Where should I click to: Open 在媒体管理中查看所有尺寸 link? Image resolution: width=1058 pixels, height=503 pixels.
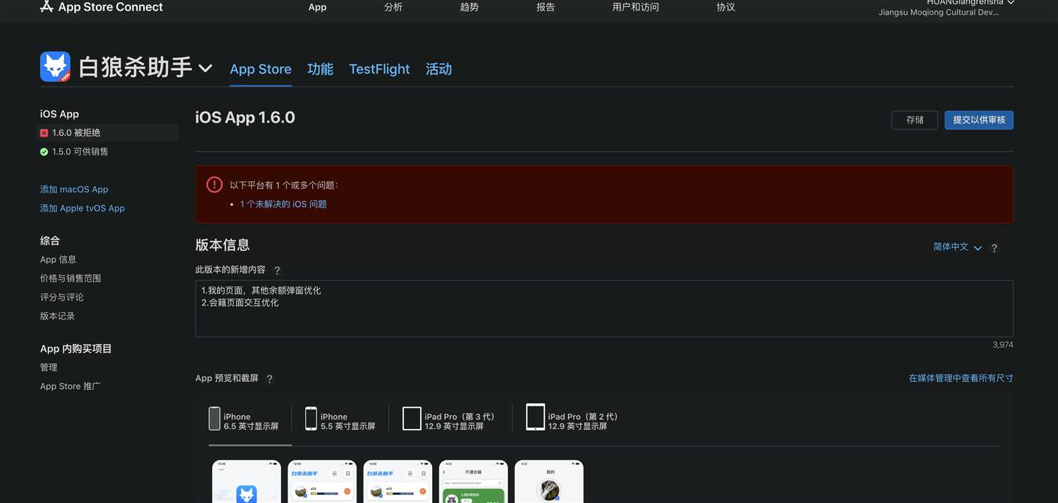click(961, 378)
